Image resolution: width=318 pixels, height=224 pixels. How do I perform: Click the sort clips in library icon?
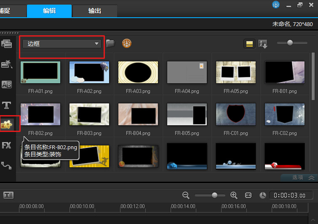pyautogui.click(x=263, y=44)
